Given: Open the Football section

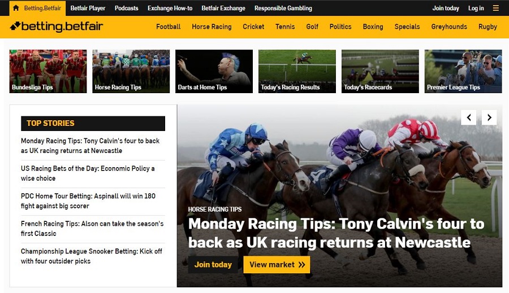Looking at the screenshot, I should tap(168, 27).
